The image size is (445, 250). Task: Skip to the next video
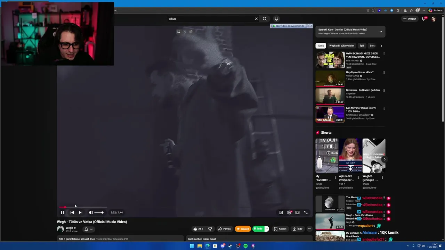point(80,212)
